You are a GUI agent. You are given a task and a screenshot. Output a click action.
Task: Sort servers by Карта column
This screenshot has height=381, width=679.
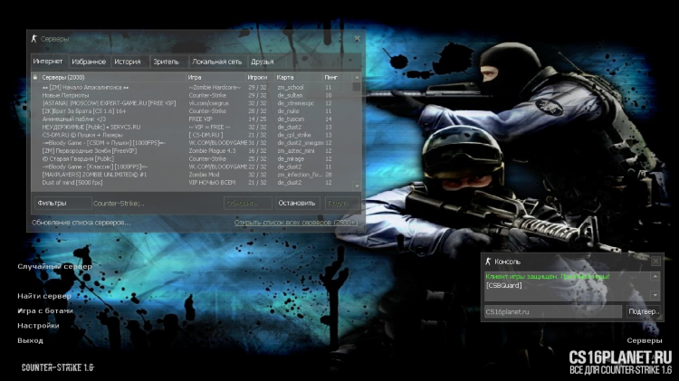[299, 77]
